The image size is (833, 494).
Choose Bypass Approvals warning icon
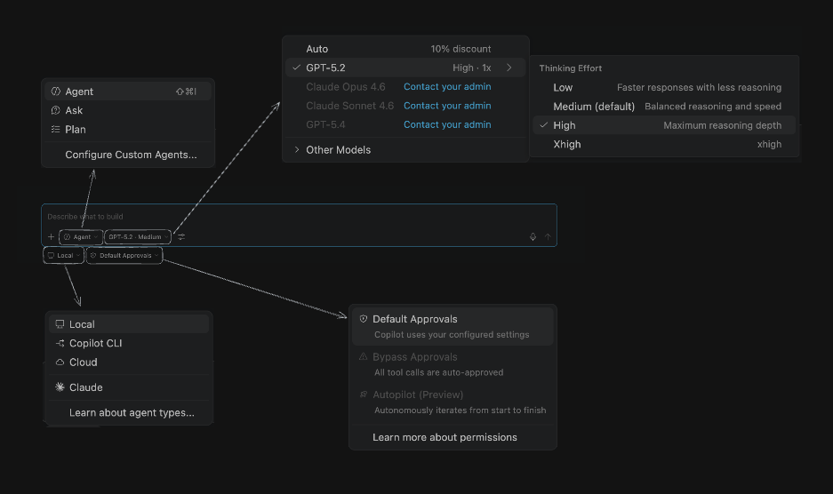click(x=364, y=357)
